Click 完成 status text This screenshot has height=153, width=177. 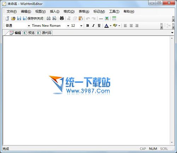pyautogui.click(x=6, y=149)
